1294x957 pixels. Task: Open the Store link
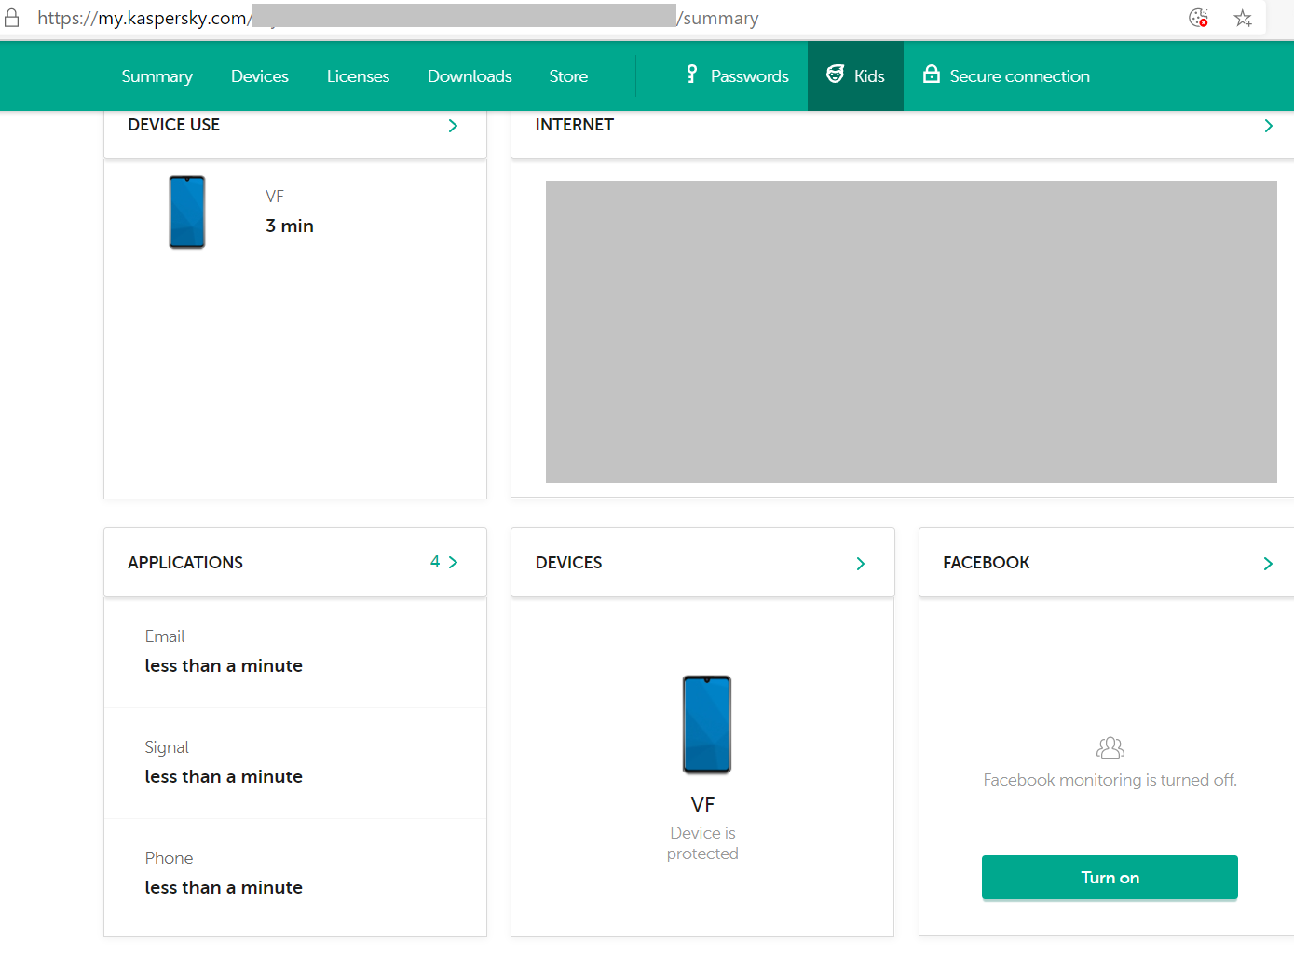(x=568, y=76)
